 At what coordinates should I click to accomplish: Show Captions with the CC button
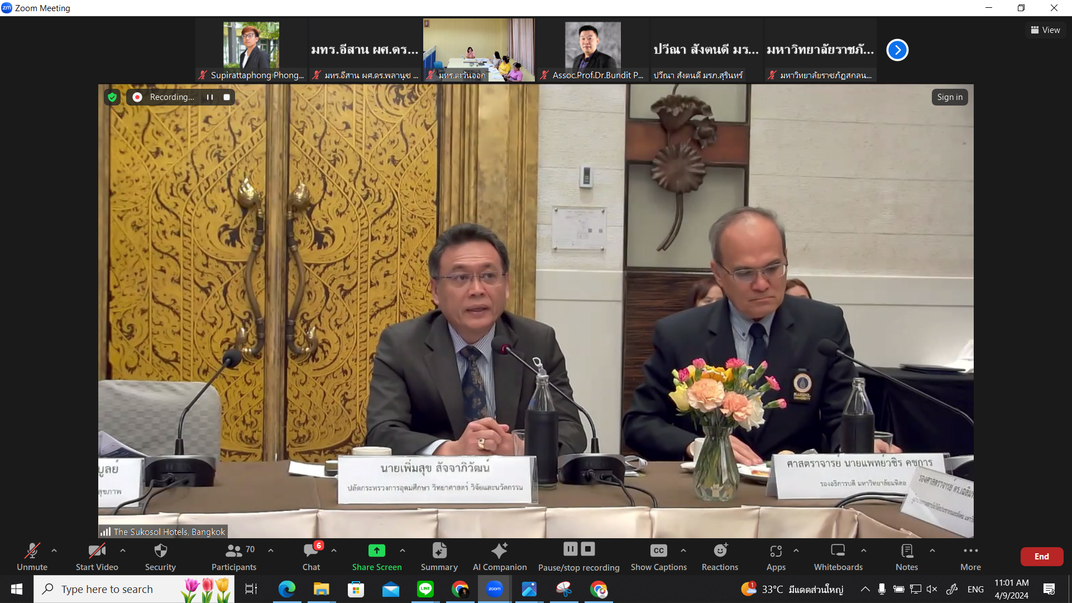pos(659,557)
